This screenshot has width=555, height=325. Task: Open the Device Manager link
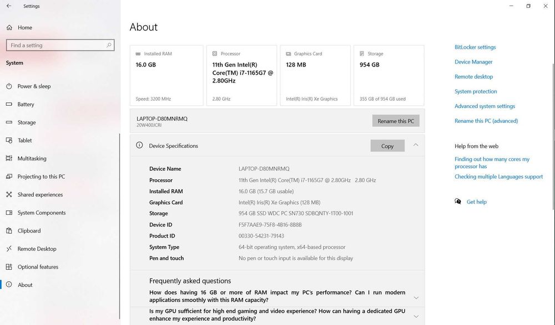[473, 62]
